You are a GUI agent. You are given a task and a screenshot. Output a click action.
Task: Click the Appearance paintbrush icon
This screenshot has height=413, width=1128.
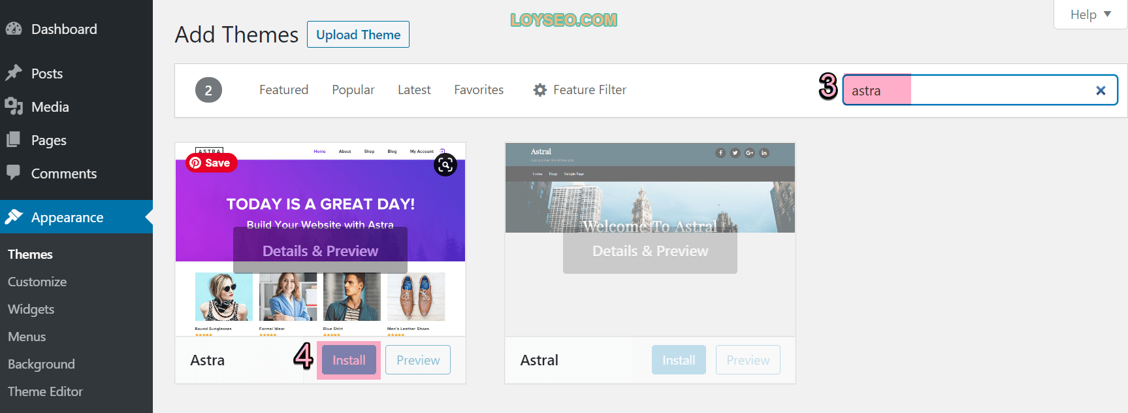14,217
